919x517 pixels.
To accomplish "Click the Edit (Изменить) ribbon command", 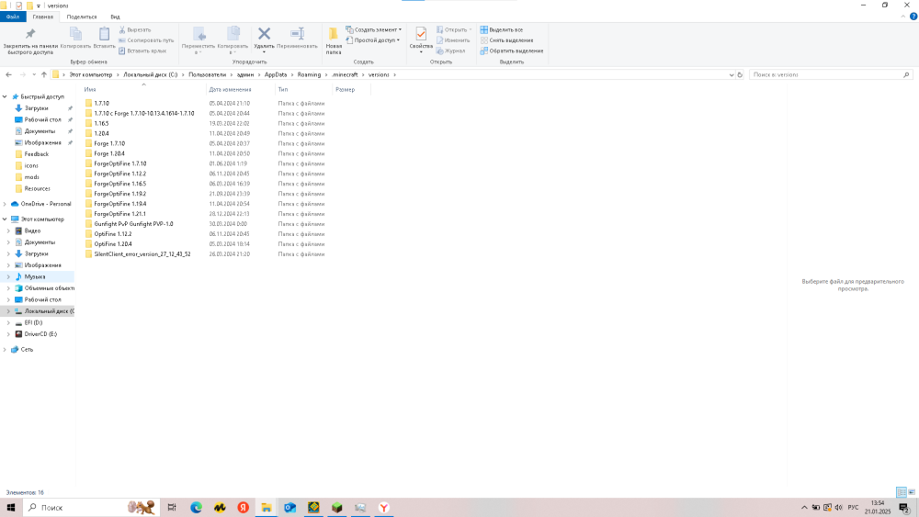I will (452, 40).
